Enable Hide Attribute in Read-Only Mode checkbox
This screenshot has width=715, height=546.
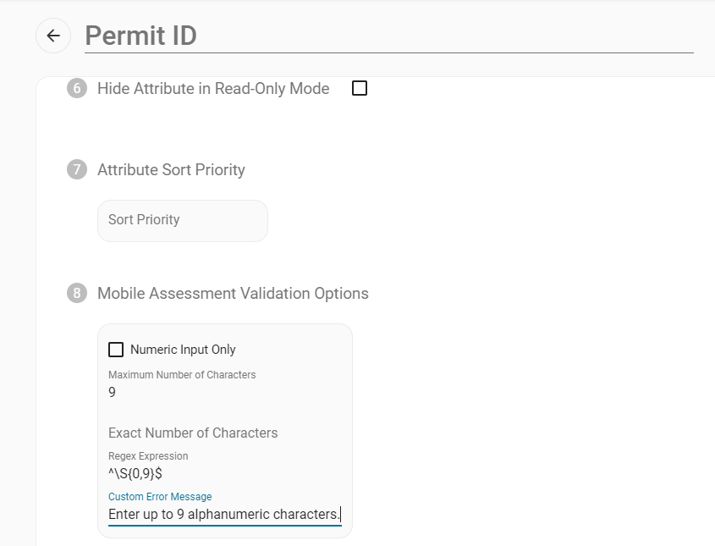(360, 88)
